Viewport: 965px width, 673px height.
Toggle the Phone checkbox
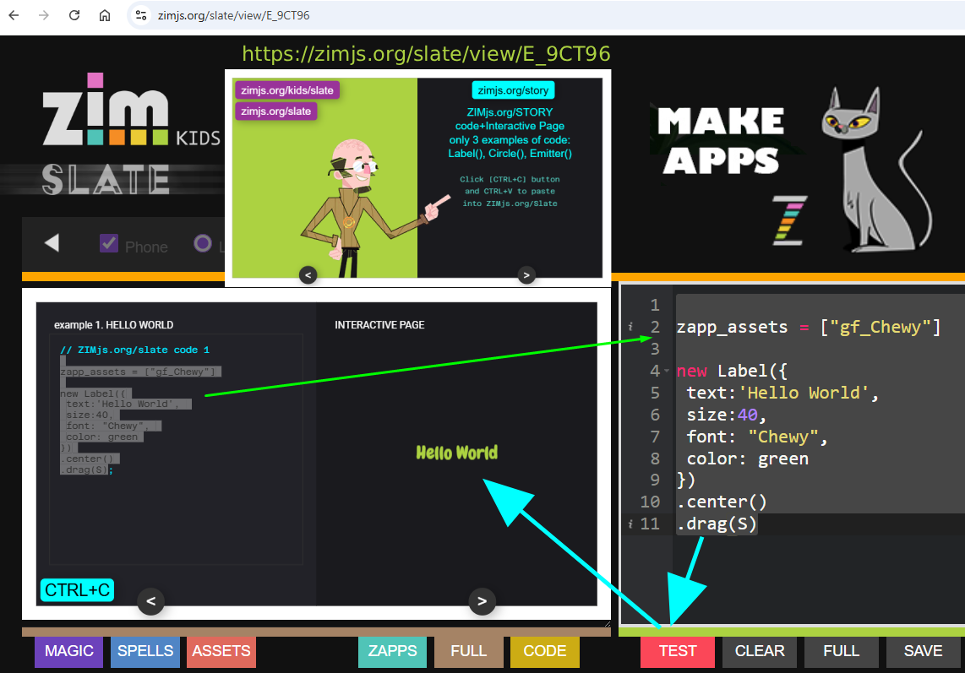tap(109, 244)
